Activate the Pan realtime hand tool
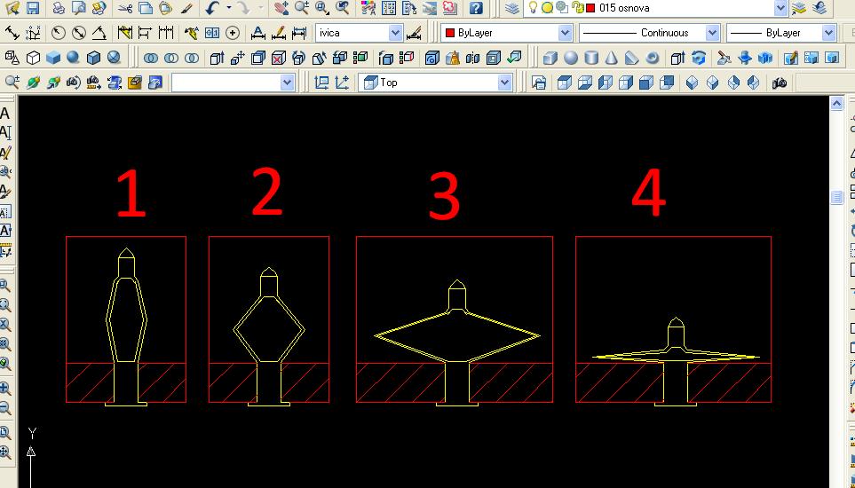Viewport: 855px width, 488px height. click(281, 8)
